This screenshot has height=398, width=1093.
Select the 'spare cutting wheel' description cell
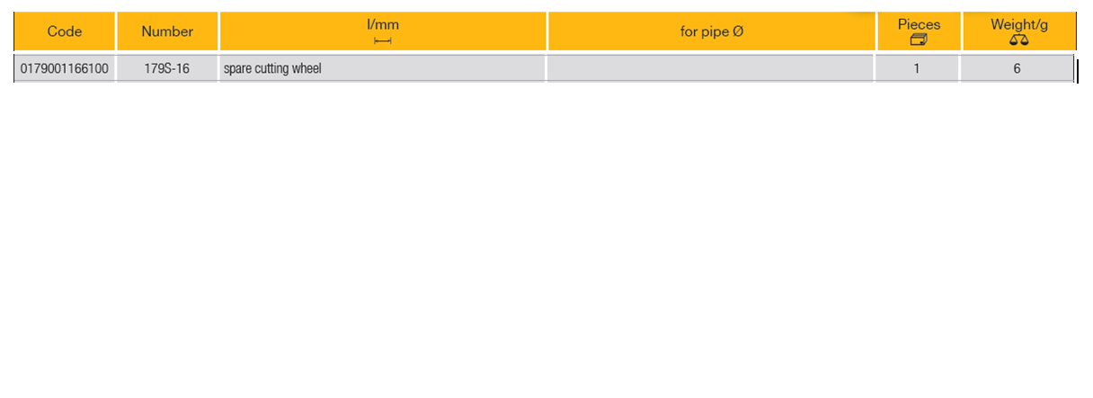pos(382,68)
